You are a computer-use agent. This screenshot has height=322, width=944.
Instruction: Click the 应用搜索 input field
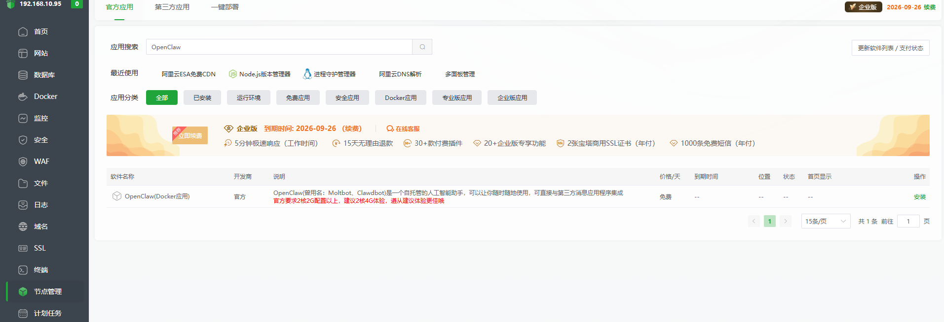[279, 47]
